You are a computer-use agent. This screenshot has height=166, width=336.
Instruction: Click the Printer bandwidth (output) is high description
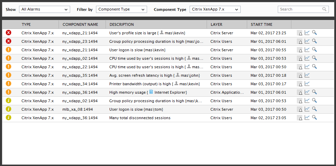pyautogui.click(x=155, y=84)
